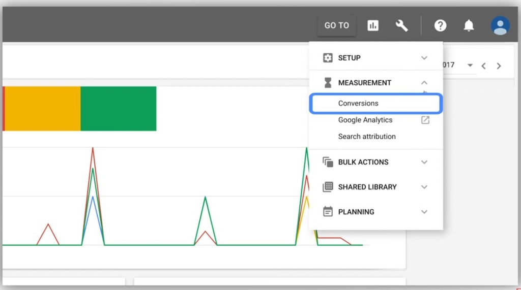The image size is (521, 290).
Task: Click the GO TO button
Action: (x=337, y=25)
